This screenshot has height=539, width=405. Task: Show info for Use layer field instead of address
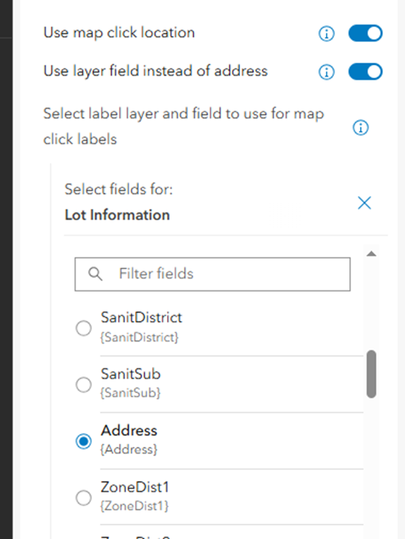[x=327, y=72]
